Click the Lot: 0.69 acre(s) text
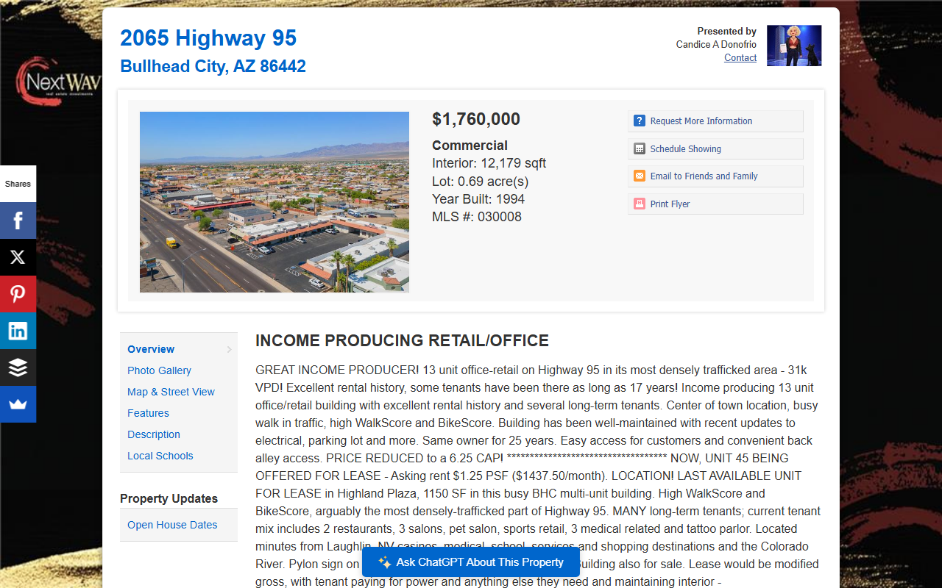The height and width of the screenshot is (588, 942). click(480, 182)
